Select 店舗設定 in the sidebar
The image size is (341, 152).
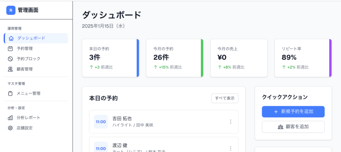(x=25, y=128)
